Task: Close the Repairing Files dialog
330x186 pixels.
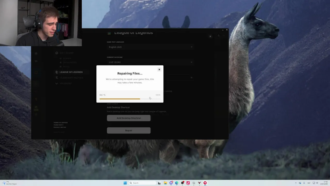Action: (159, 69)
